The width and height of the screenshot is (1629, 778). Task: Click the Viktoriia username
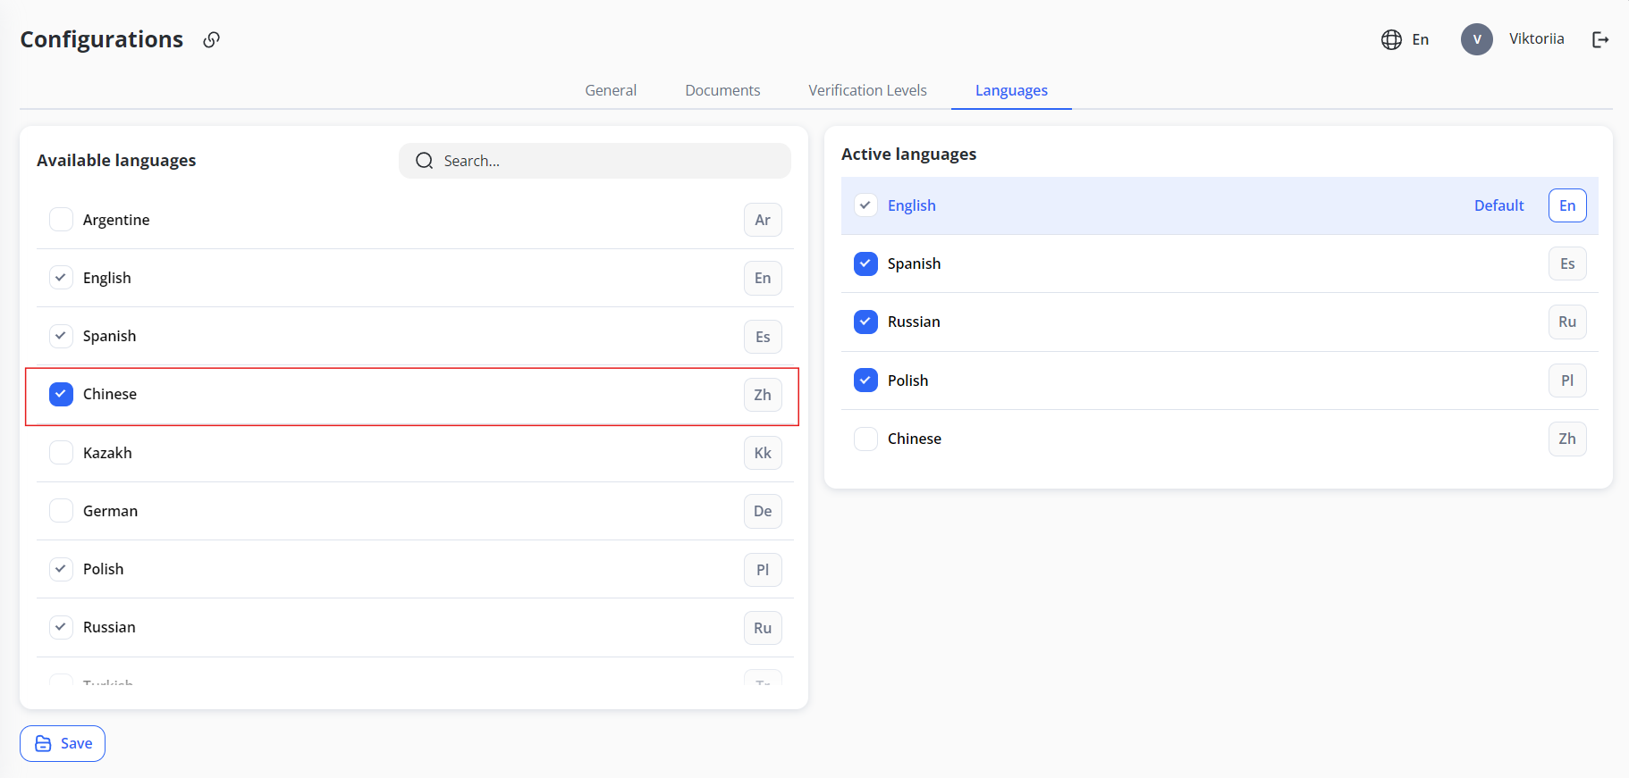point(1536,38)
